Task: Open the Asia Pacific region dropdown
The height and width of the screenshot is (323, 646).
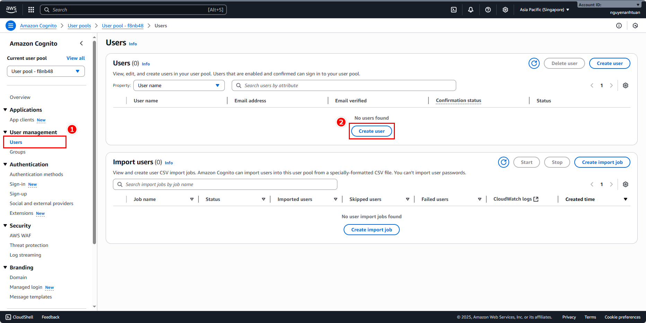Action: [x=544, y=10]
